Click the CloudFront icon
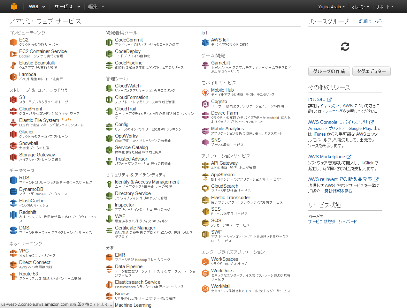Image resolution: width=407 pixels, height=308 pixels. pos(13,111)
